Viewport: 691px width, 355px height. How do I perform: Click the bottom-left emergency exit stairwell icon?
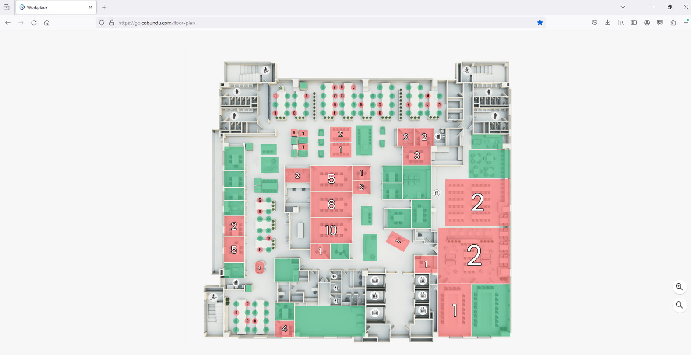click(x=213, y=297)
